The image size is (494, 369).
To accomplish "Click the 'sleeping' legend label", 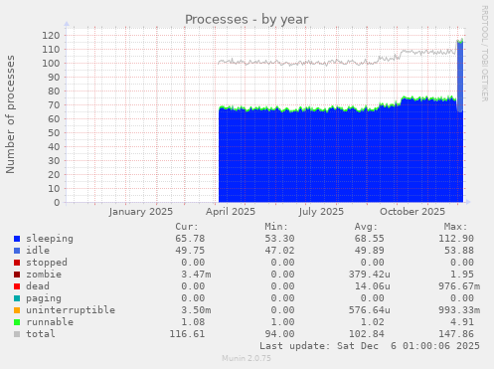I will (x=50, y=239).
